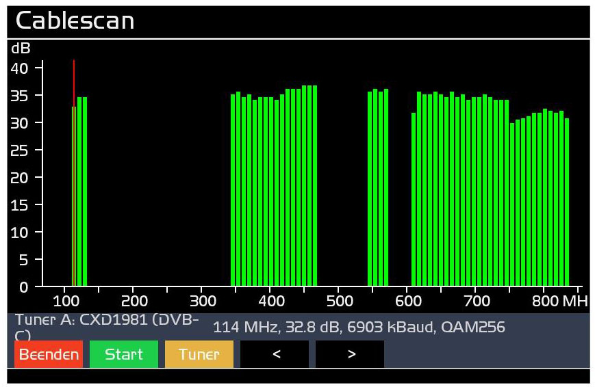Click the red frequency marker line
595x387 pixels.
(74, 82)
